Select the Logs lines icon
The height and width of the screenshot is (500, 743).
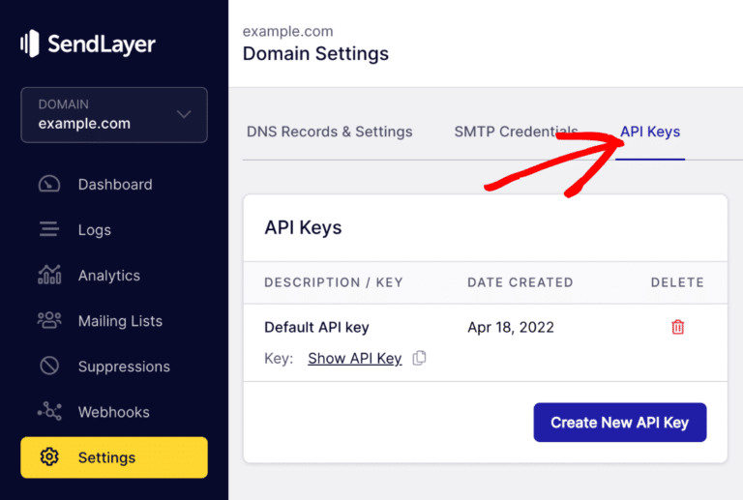(49, 230)
